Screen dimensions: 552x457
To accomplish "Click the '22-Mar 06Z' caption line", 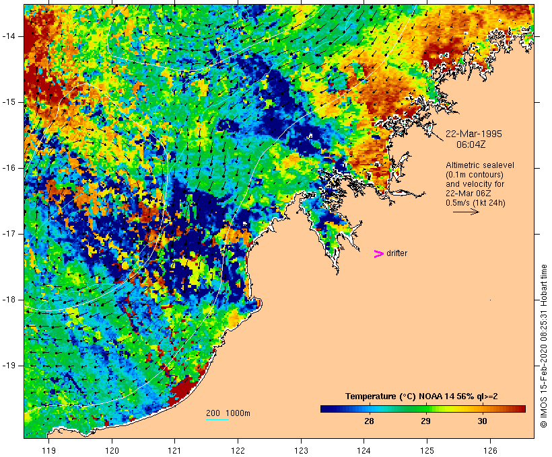I will click(469, 194).
